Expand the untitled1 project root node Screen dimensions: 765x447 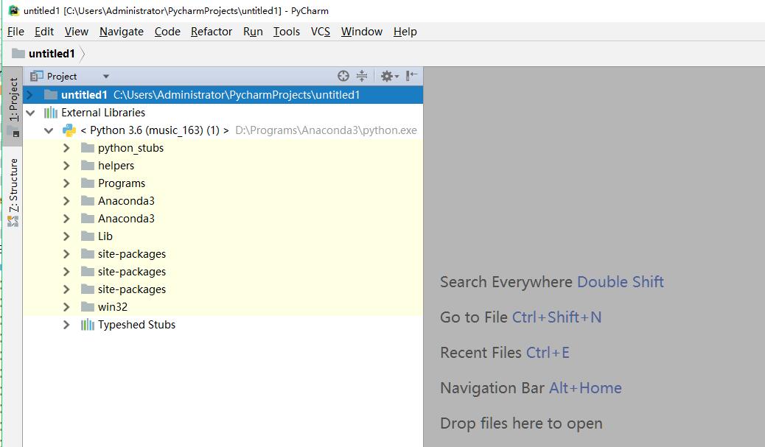[29, 94]
